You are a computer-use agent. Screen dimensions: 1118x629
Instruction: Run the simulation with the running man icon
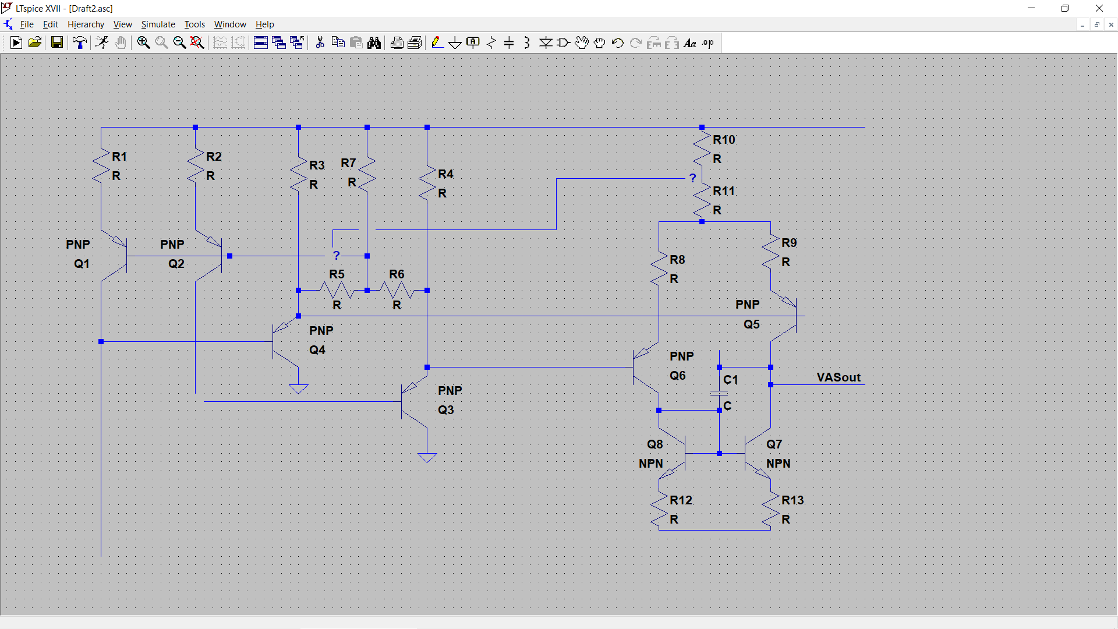point(102,43)
